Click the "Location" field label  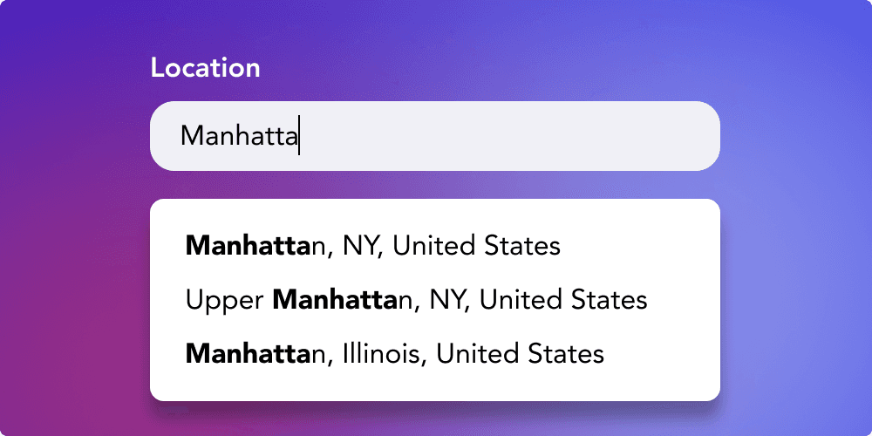point(205,68)
